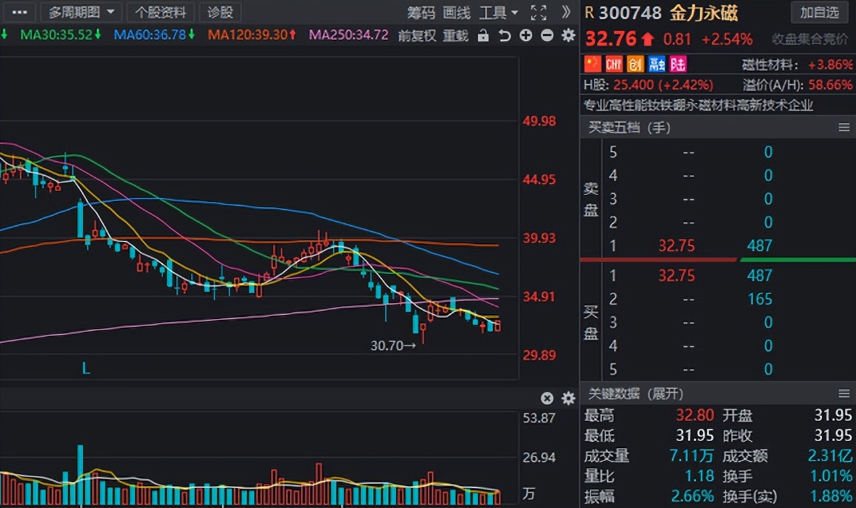Open 磁性材料 sector link
Viewport: 856px width, 508px height.
pyautogui.click(x=770, y=65)
